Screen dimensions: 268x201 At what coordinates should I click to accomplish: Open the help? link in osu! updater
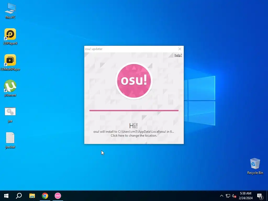point(178,55)
